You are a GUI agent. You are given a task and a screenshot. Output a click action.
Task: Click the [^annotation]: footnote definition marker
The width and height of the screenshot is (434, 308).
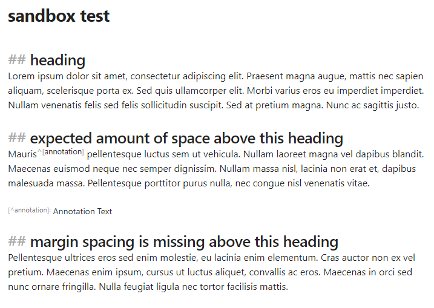click(x=29, y=211)
